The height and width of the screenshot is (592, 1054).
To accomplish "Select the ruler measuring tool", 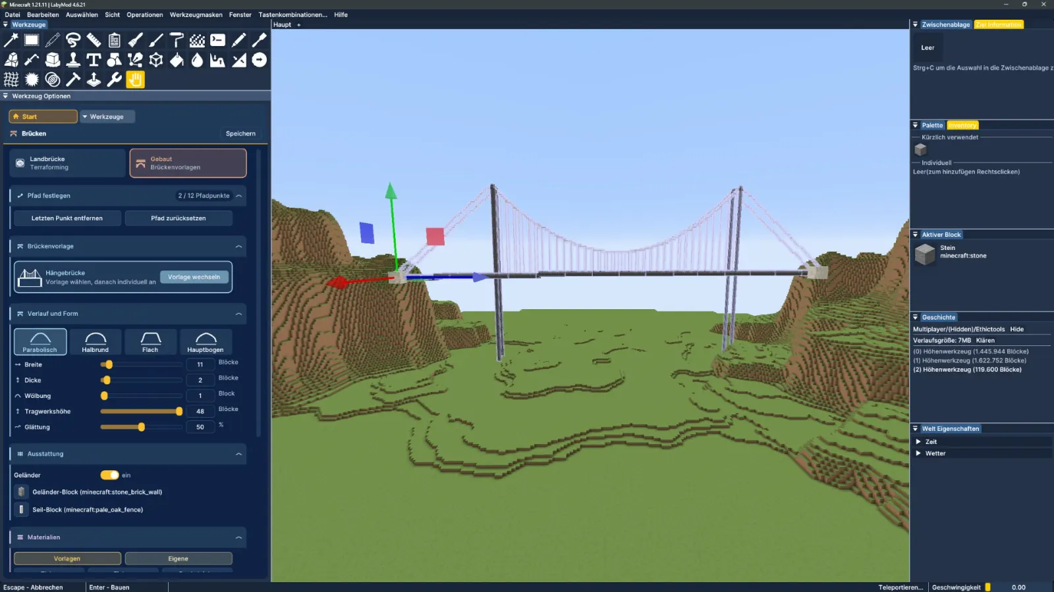I will click(x=94, y=40).
